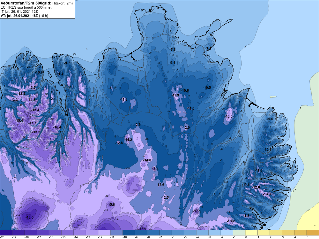Select the 'EC-HRES spá brúuð á 500m net' line
The image size is (319, 239).
[x=26, y=7]
